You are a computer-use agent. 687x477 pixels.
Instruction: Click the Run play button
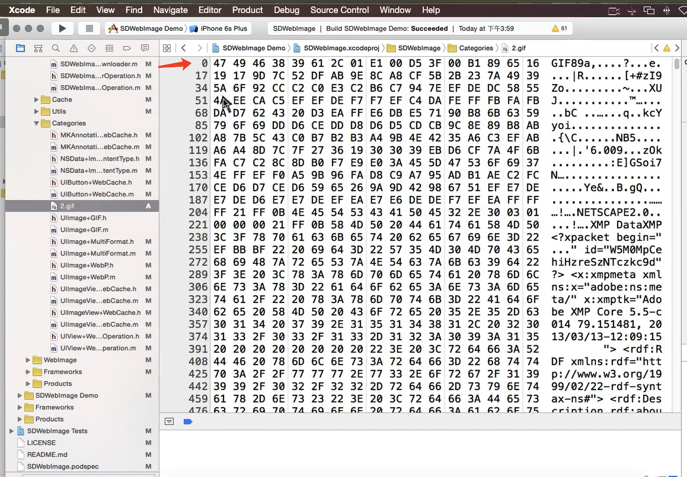[x=62, y=29]
